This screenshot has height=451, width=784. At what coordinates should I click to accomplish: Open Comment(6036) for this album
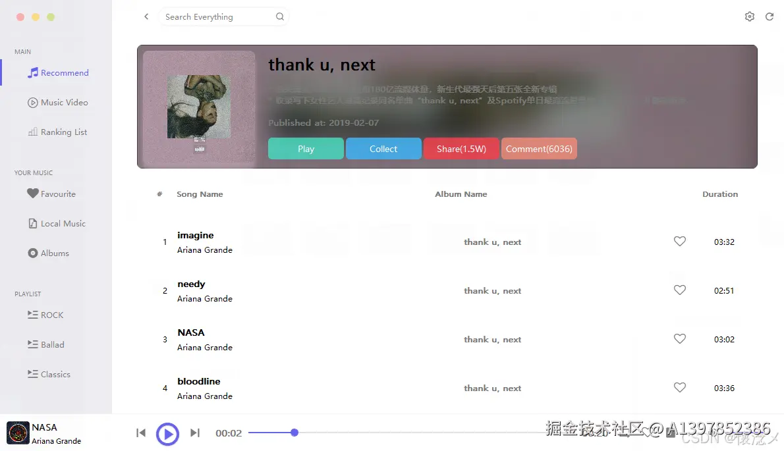(539, 149)
